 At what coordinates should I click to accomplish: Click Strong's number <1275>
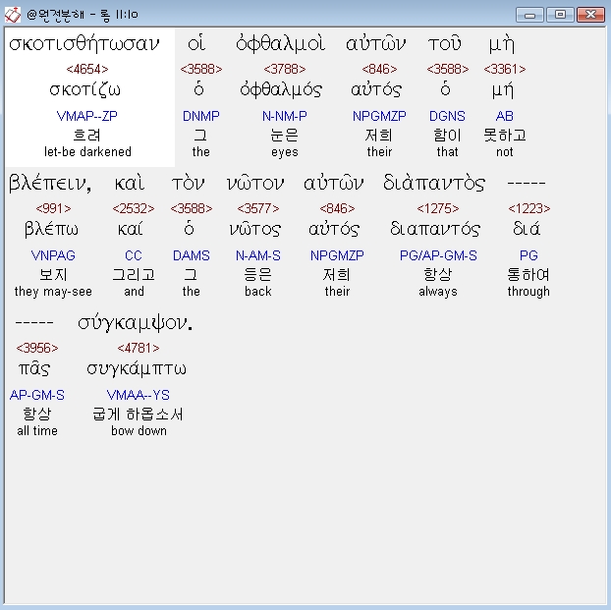(x=438, y=208)
